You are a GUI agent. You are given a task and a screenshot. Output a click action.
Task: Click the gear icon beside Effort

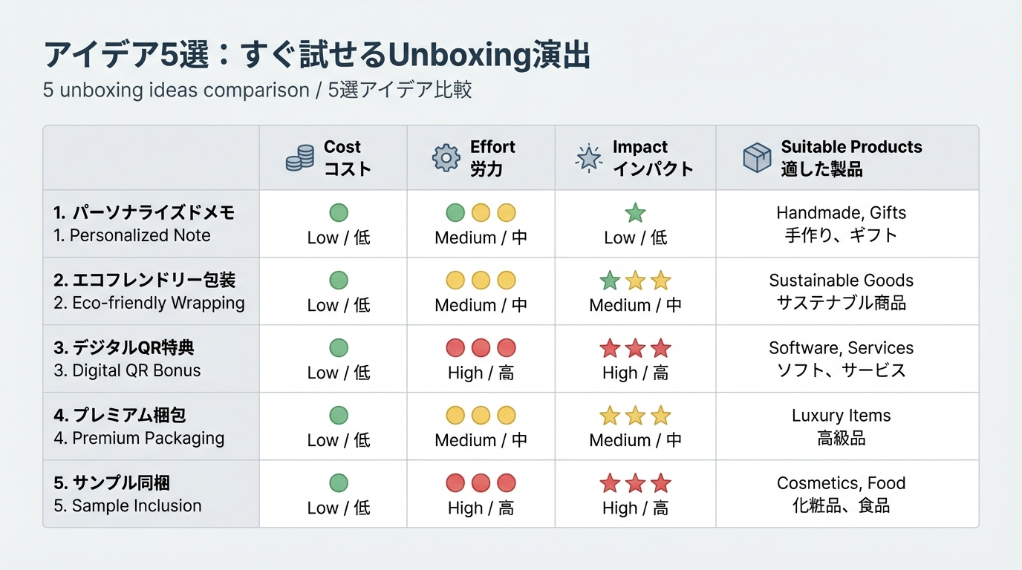446,158
